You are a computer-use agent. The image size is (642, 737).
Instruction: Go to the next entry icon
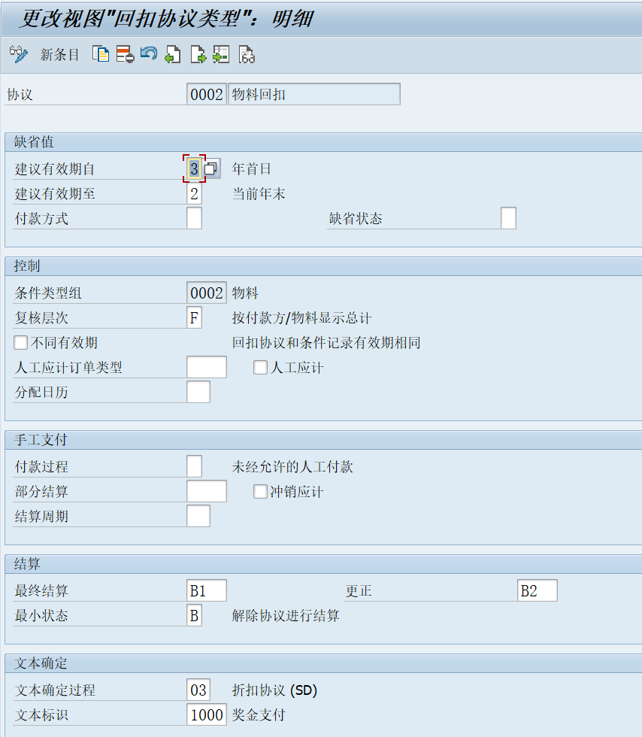198,54
